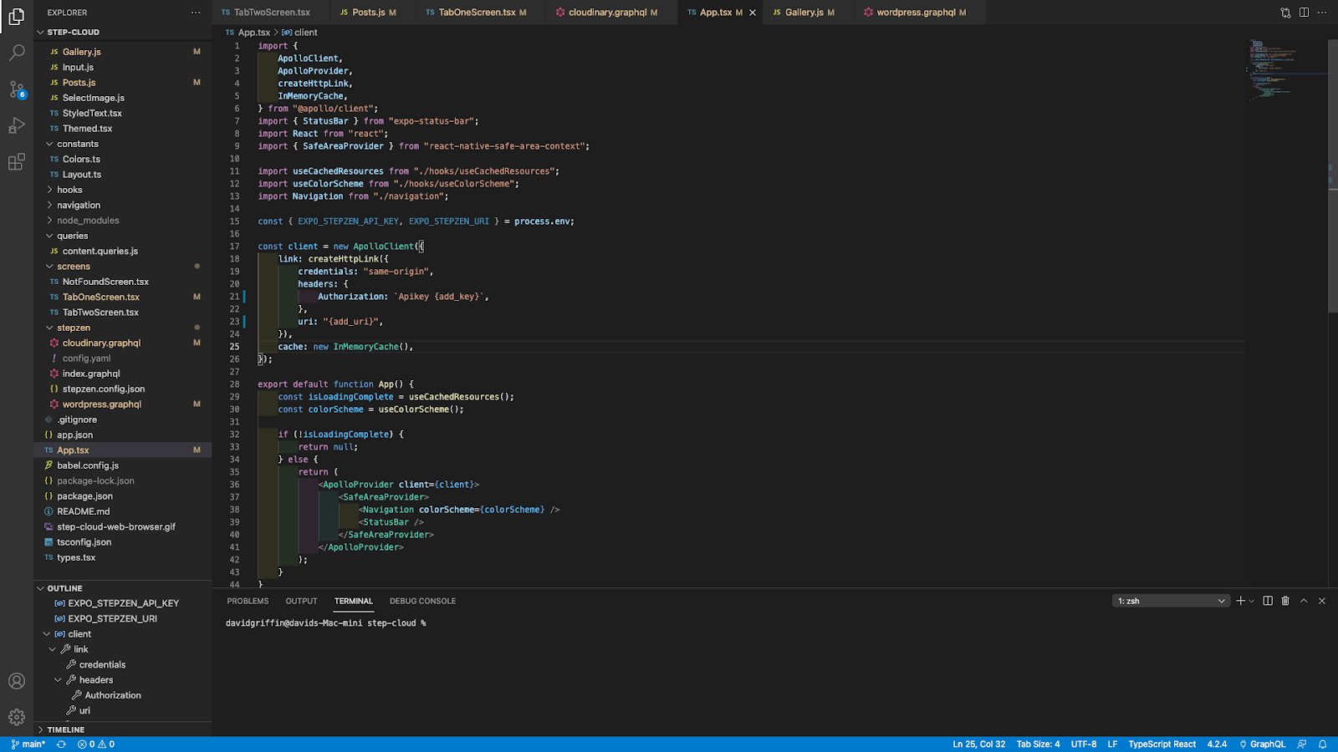
Task: Open launch profile dropdown next to plus
Action: (1252, 601)
